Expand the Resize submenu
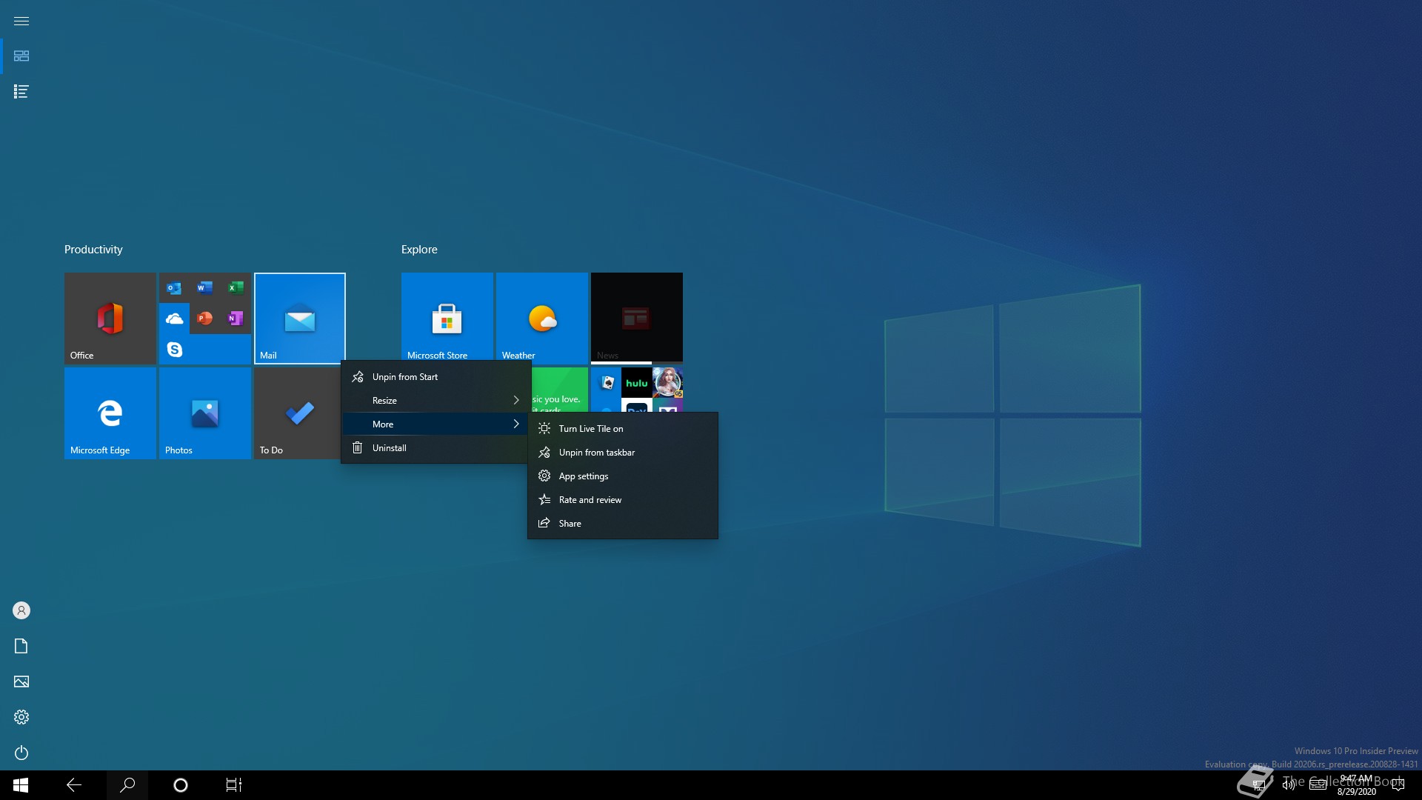 pos(436,401)
